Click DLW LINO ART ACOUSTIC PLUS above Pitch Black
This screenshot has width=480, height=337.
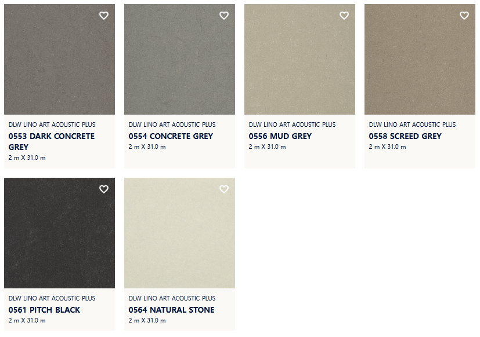52,298
